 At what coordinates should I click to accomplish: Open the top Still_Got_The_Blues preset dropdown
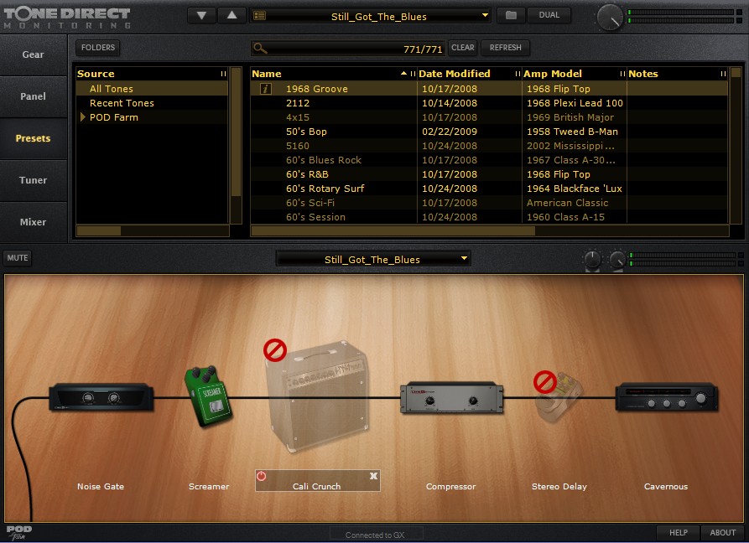(370, 16)
